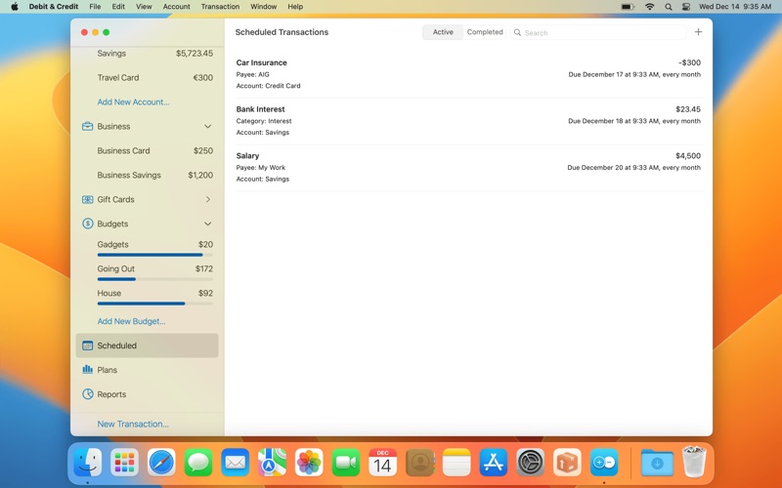Click the Scheduled Transactions heading
Viewport: 782px width, 488px height.
coord(282,32)
